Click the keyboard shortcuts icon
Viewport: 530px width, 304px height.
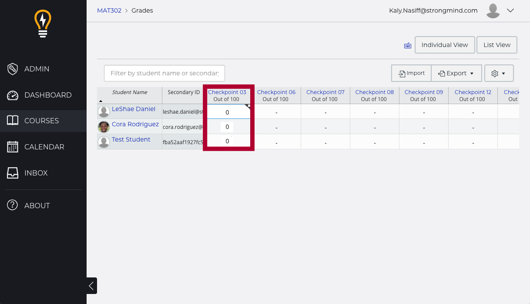tap(408, 45)
